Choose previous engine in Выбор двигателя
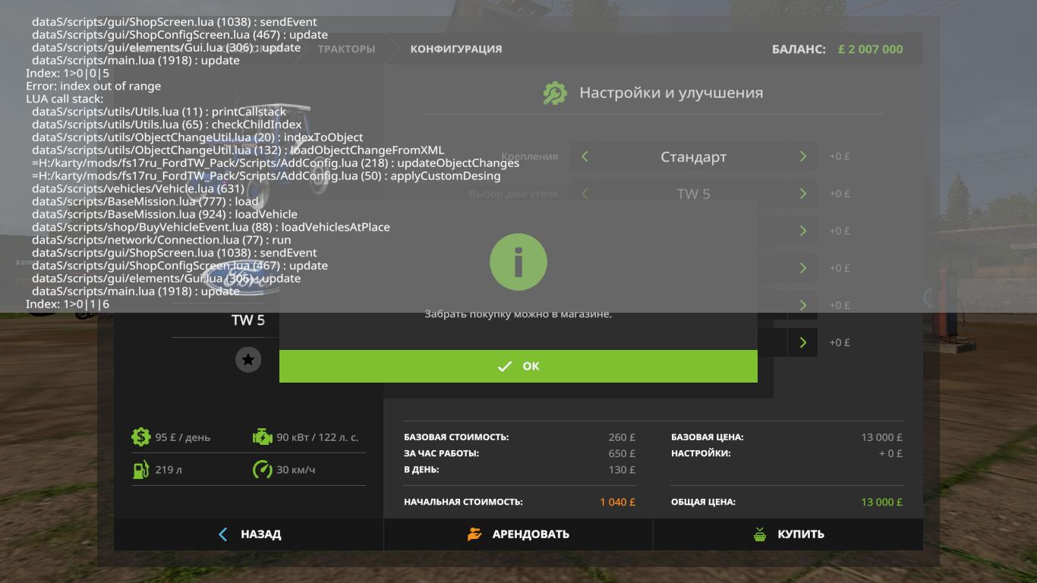Screen dimensions: 1037x583 coord(585,194)
